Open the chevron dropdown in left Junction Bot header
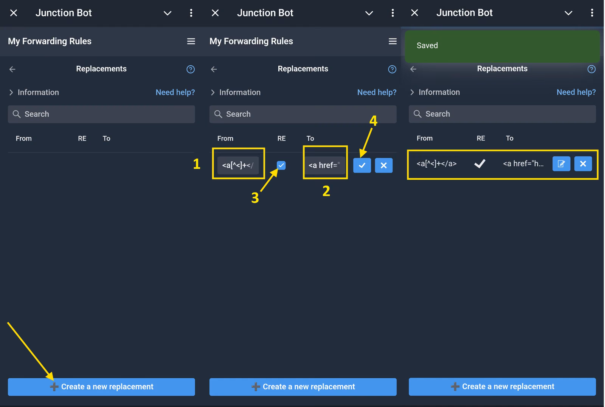Viewport: 605px width, 407px height. pyautogui.click(x=168, y=13)
